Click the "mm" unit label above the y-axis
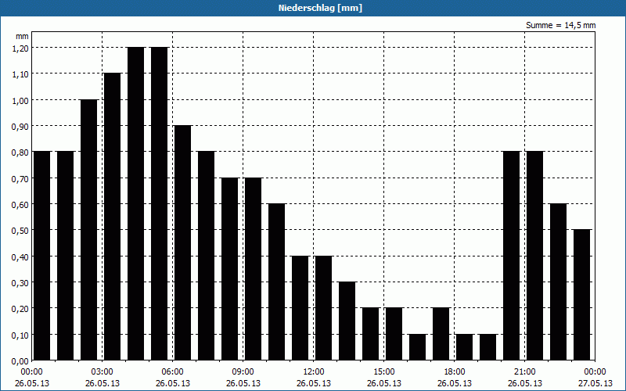The width and height of the screenshot is (626, 391). 23,36
